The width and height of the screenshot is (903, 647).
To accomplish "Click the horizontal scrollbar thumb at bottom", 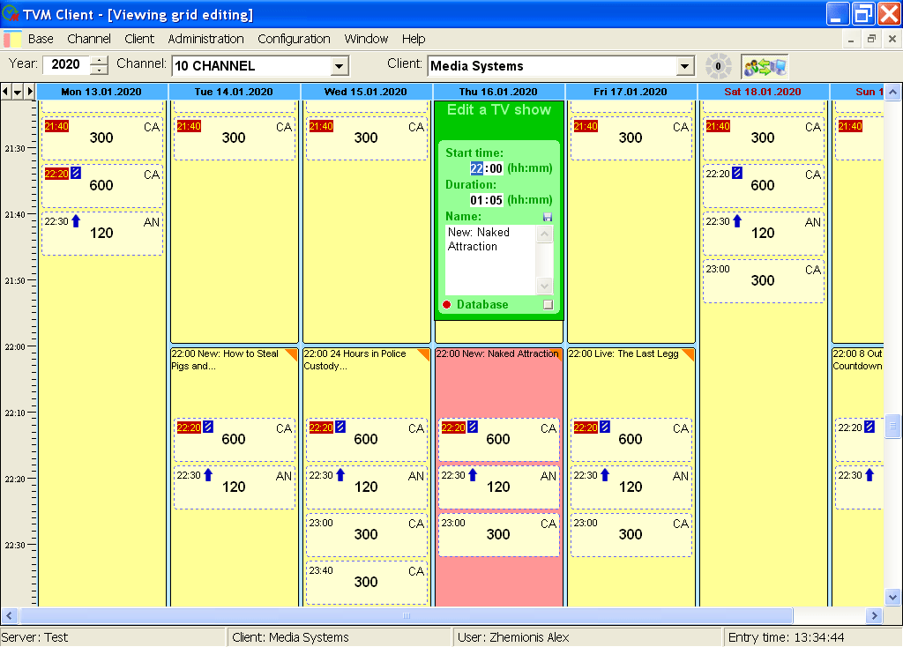I will pyautogui.click(x=406, y=616).
